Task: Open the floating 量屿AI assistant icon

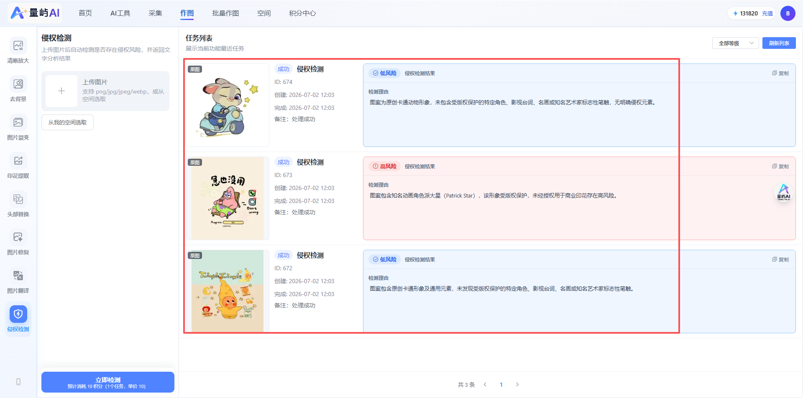Action: point(783,193)
